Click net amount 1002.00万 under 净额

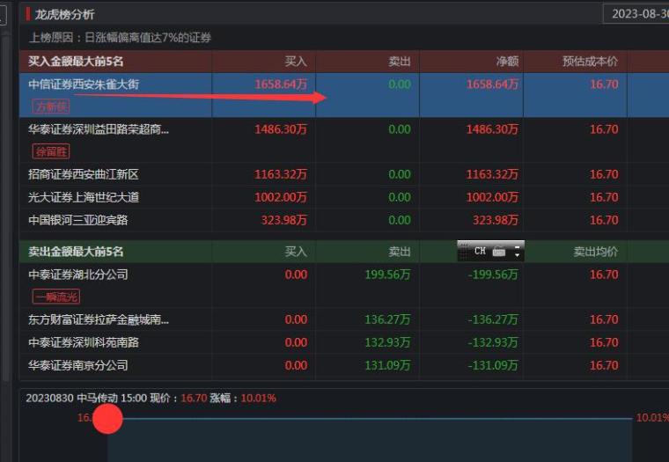[492, 197]
